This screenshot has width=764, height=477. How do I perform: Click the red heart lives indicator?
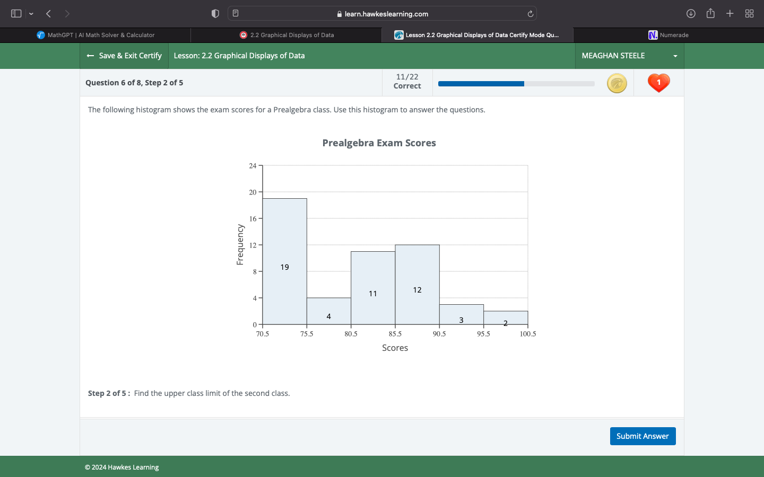click(658, 83)
